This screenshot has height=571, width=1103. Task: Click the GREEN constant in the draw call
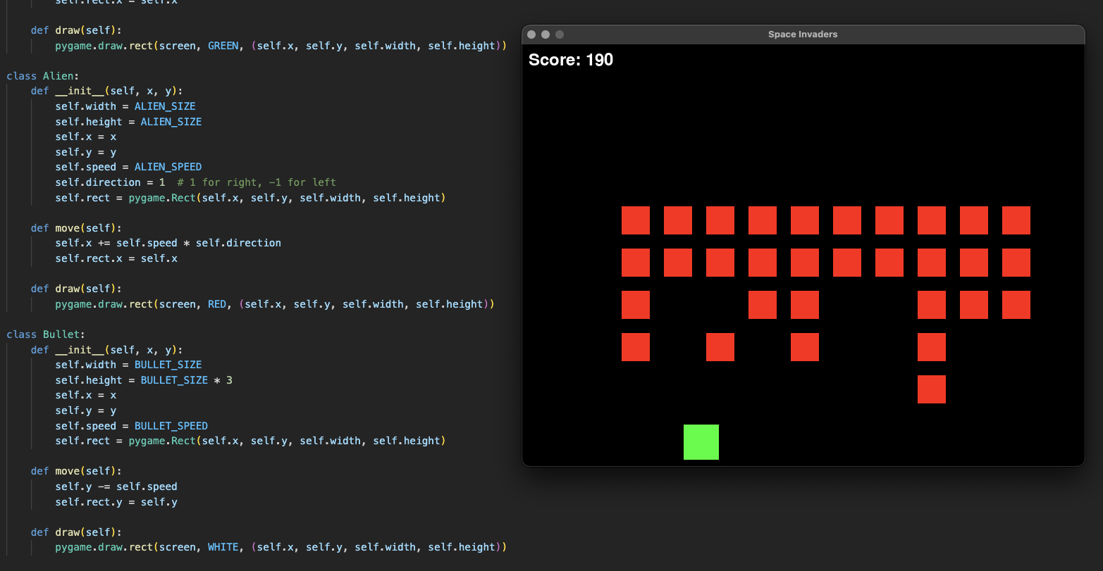223,46
